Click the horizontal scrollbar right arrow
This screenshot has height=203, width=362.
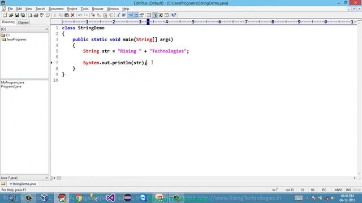[355, 178]
